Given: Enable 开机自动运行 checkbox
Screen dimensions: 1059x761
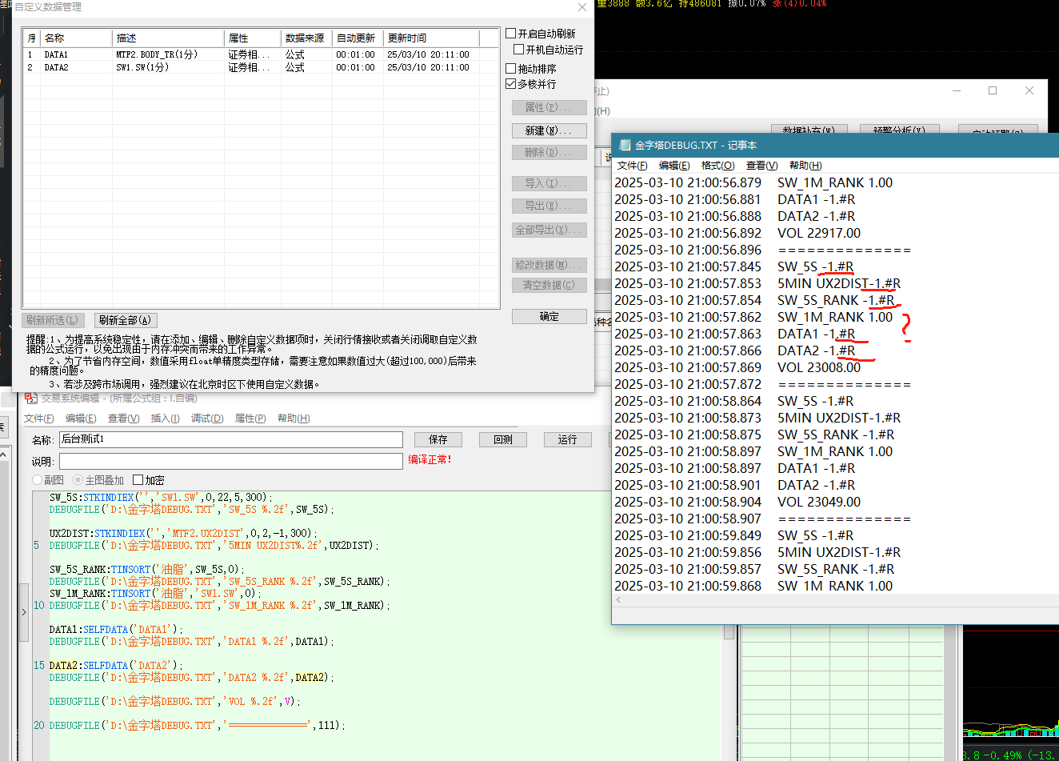Looking at the screenshot, I should pyautogui.click(x=519, y=50).
